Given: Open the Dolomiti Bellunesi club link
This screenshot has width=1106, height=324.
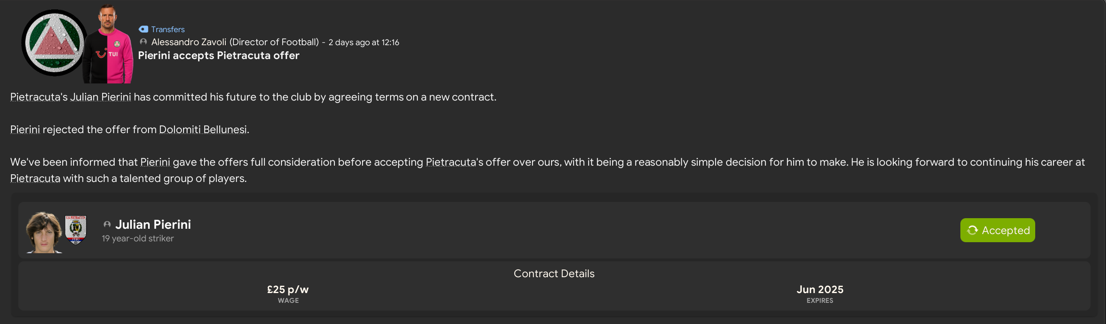Looking at the screenshot, I should click(x=203, y=130).
